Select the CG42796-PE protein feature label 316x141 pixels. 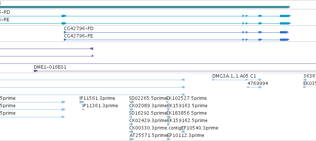pos(79,36)
